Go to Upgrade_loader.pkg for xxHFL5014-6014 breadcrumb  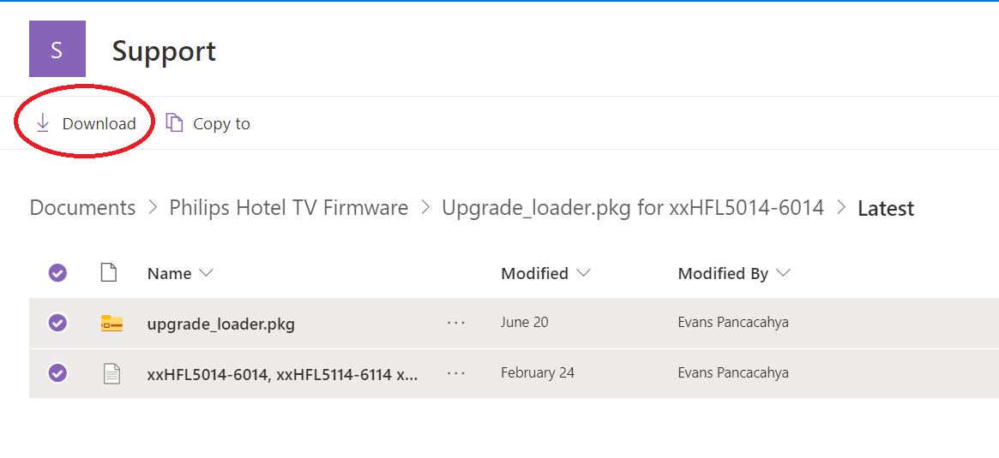pos(632,207)
